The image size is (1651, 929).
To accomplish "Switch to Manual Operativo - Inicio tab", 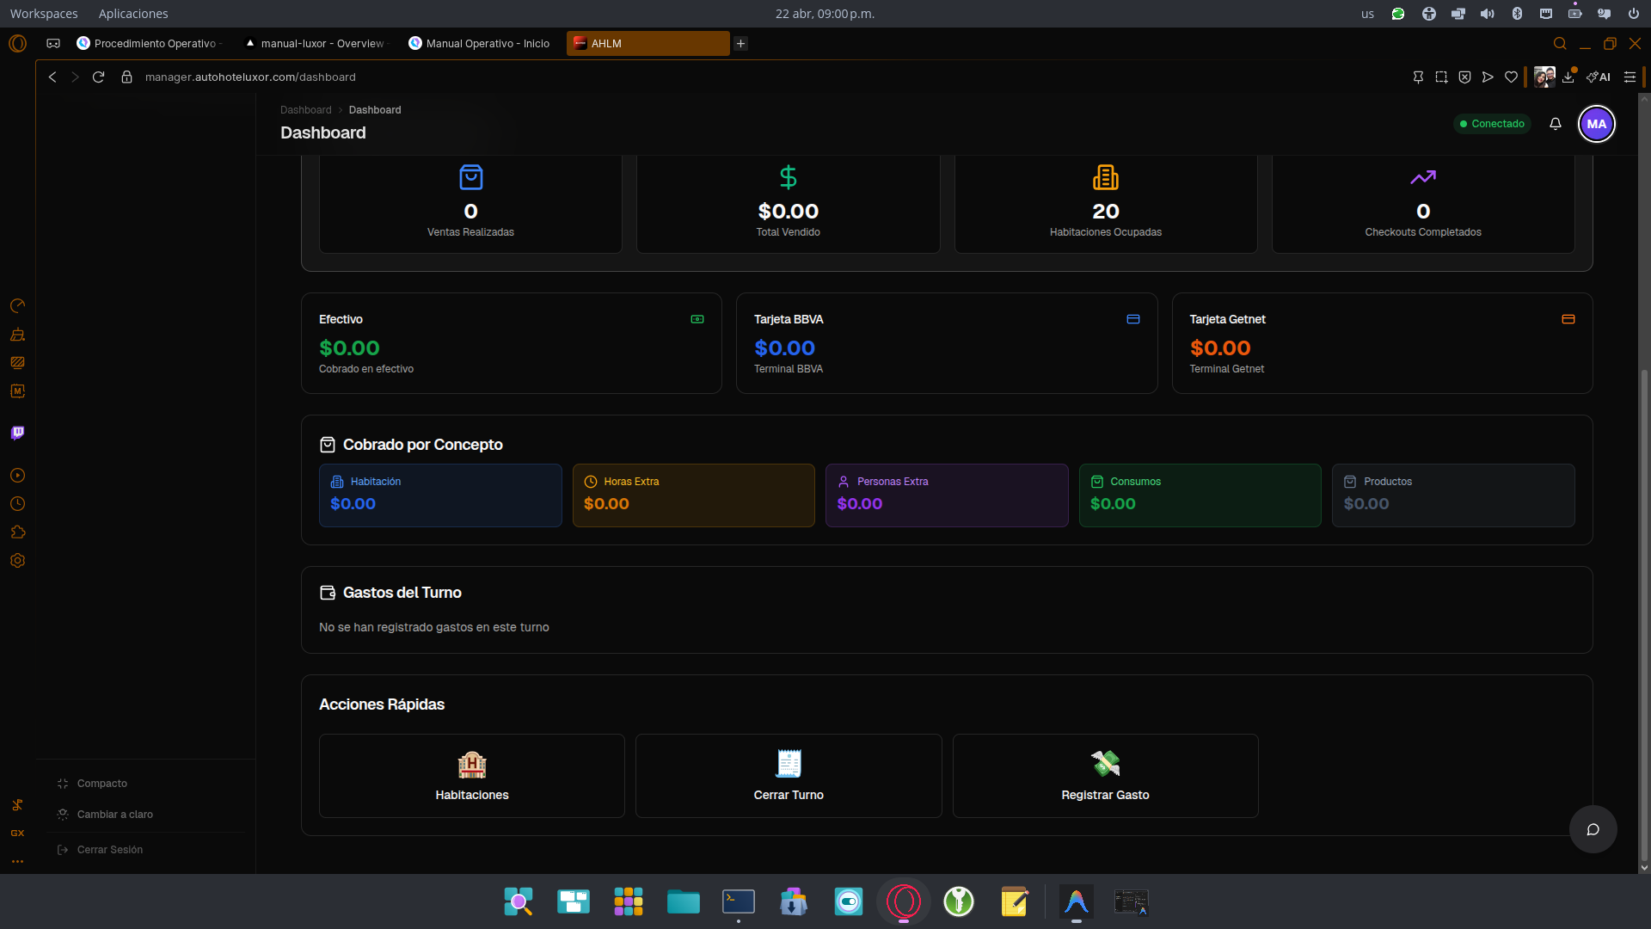I will (x=480, y=44).
